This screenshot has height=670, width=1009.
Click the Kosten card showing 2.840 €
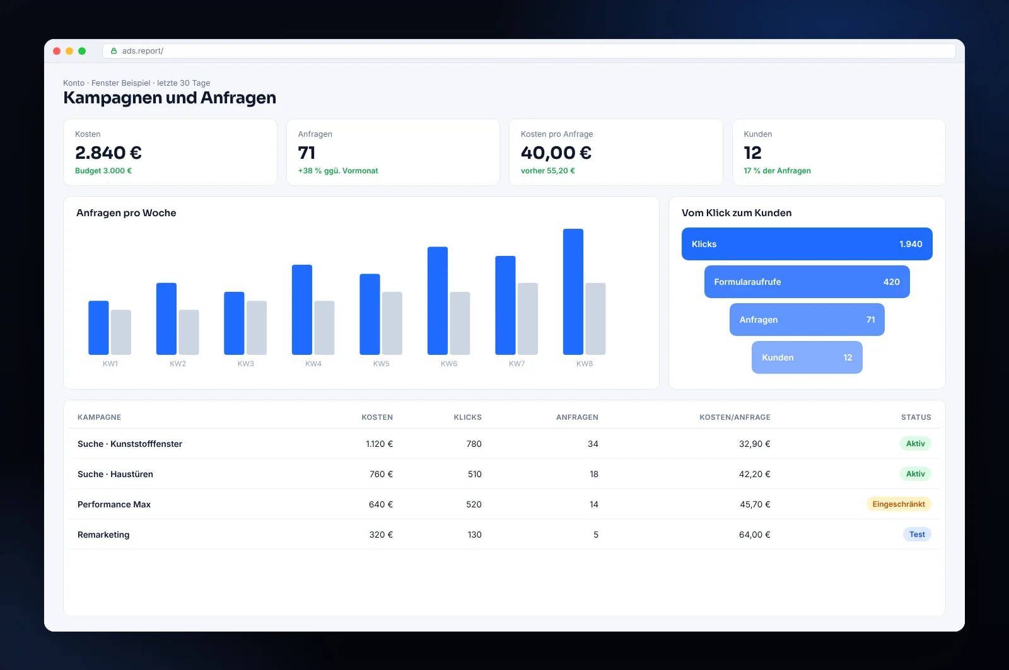(x=170, y=152)
